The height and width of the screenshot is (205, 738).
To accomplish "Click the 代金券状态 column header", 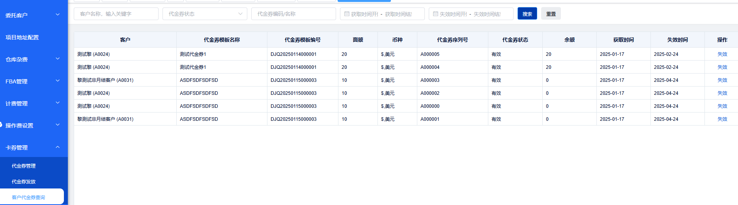I will click(x=515, y=40).
